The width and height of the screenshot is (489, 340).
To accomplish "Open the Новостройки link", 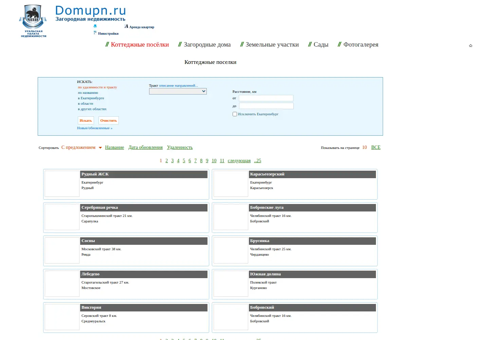I will pos(108,34).
